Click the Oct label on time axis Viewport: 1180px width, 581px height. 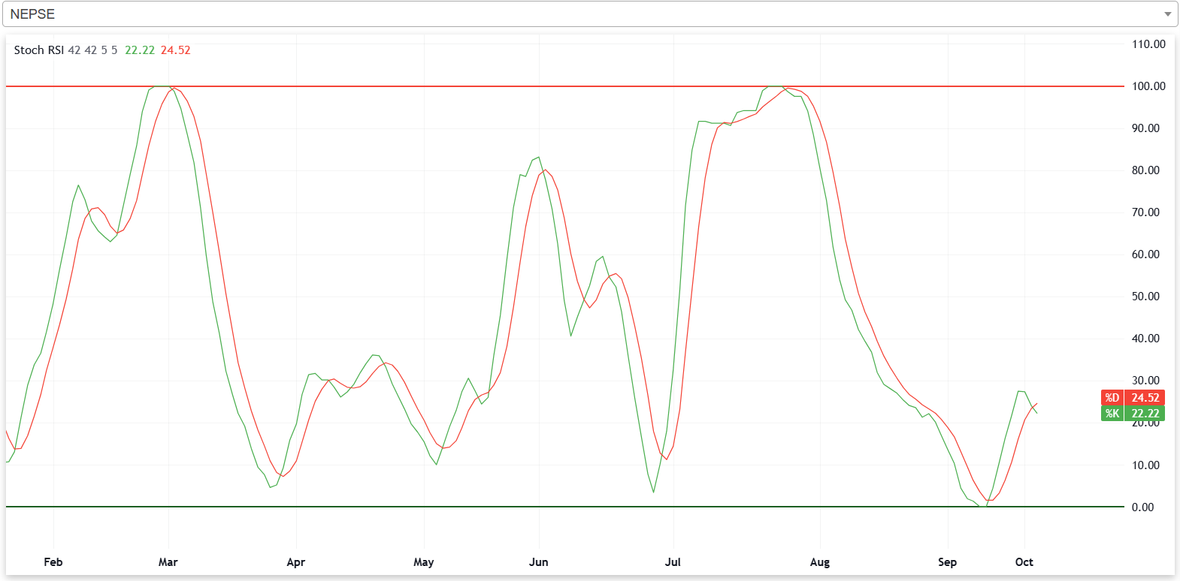click(1024, 562)
